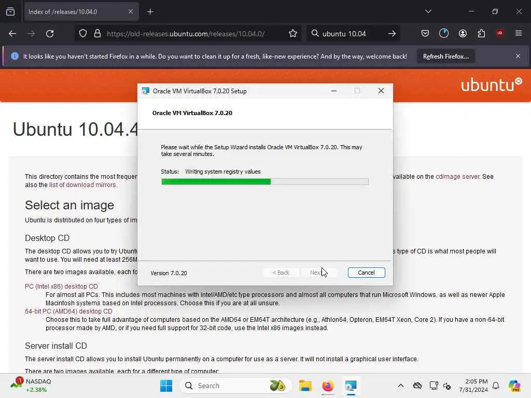Click the Server install CD heading
Image resolution: width=531 pixels, height=398 pixels.
pos(56,346)
